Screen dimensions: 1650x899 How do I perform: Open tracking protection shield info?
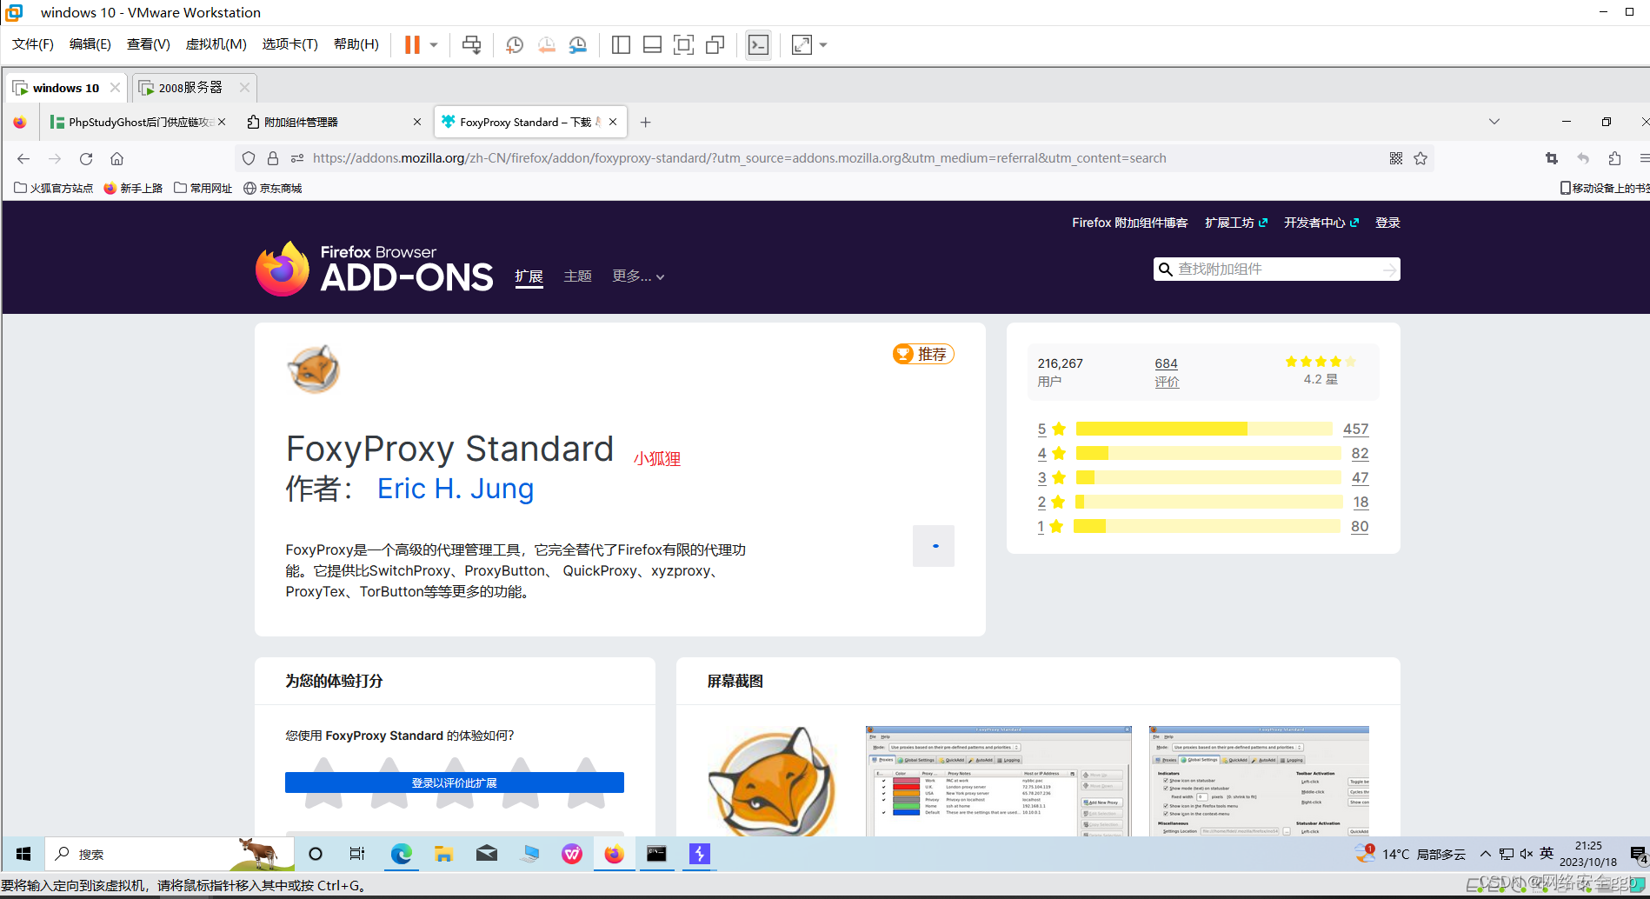(x=249, y=158)
